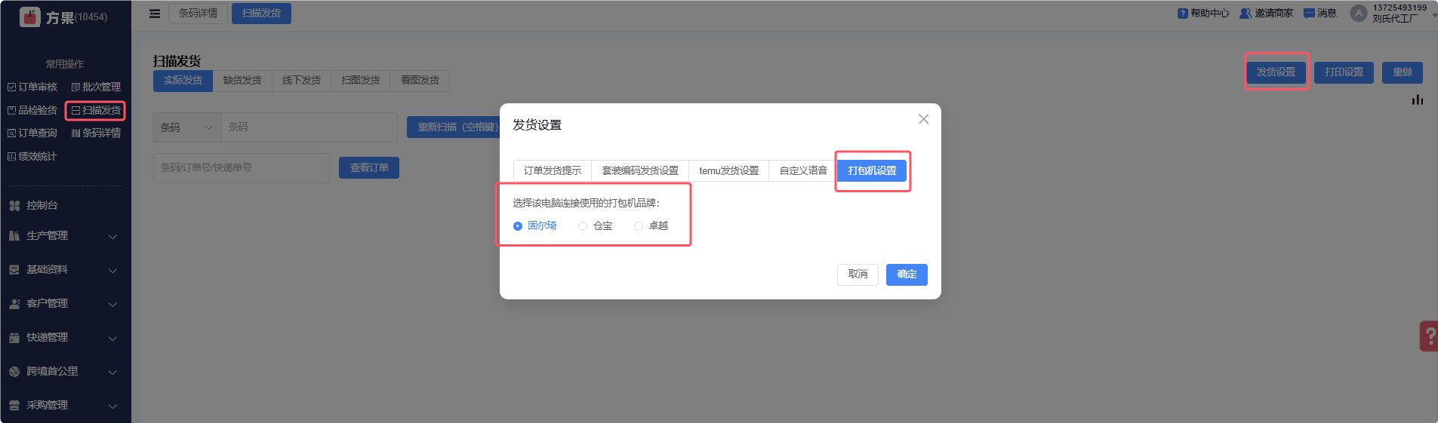Click 确定 to confirm settings

pyautogui.click(x=907, y=274)
